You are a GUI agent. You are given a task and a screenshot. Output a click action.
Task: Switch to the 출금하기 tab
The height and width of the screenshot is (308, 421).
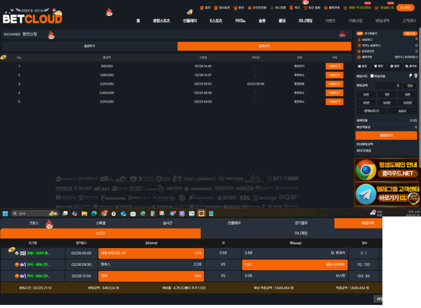pyautogui.click(x=89, y=46)
